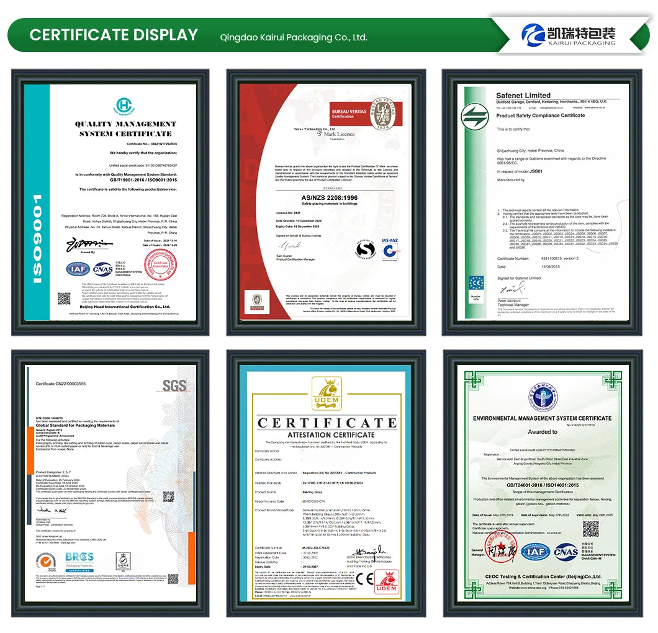Open the bottom-right QR code on the SGS certificate
Image resolution: width=658 pixels, height=633 pixels.
click(173, 579)
